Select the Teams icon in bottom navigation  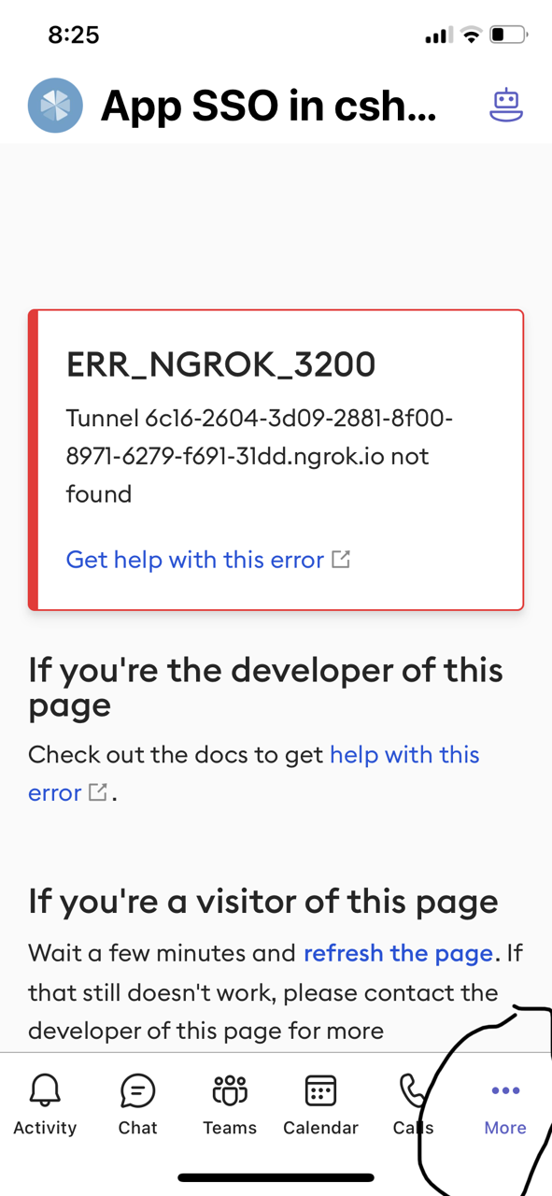pos(229,1089)
